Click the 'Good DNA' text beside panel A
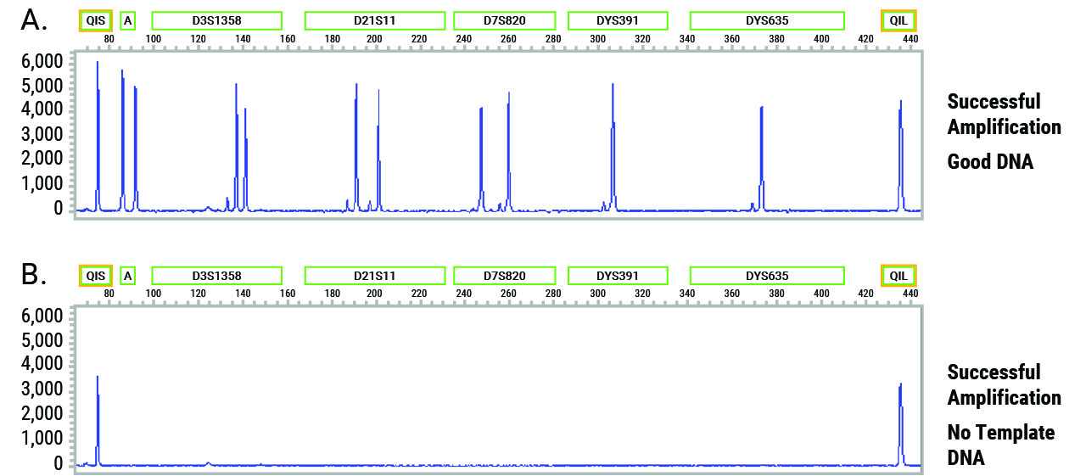The image size is (1086, 476). pyautogui.click(x=990, y=161)
